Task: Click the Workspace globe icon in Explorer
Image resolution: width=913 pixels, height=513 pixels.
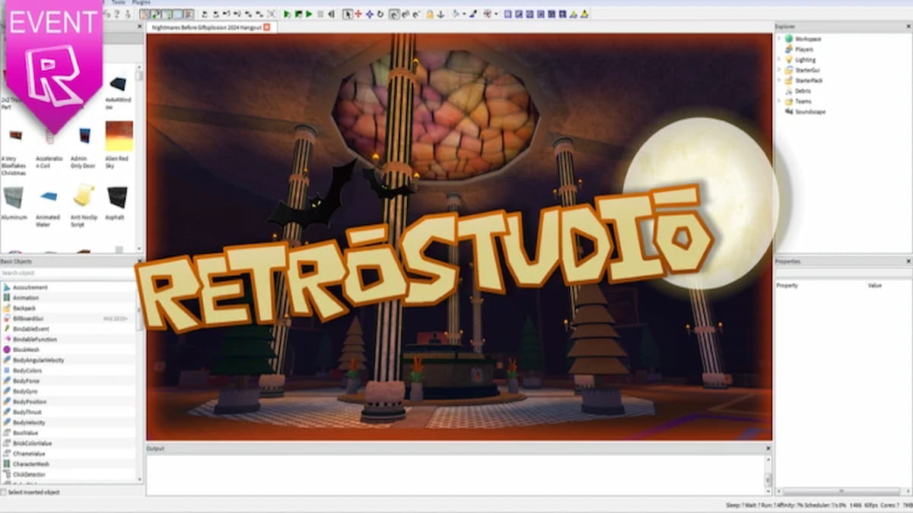Action: [789, 39]
